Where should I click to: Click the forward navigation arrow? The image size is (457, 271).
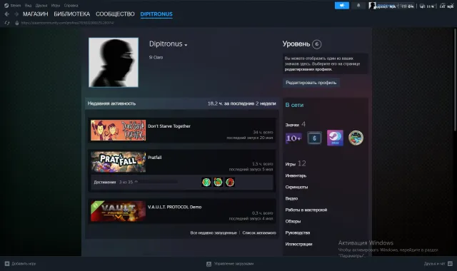16,14
